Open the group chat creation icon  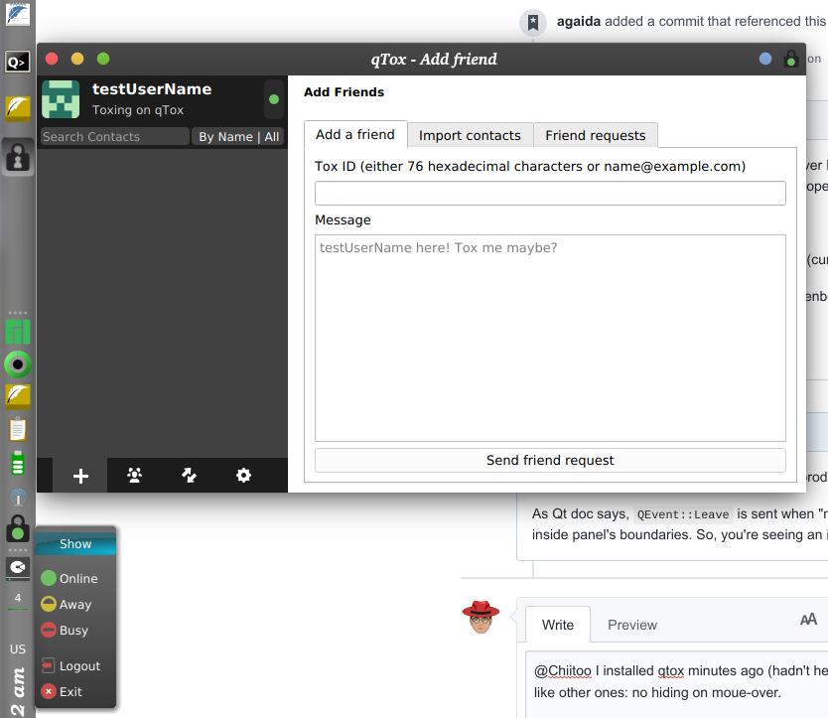[134, 476]
